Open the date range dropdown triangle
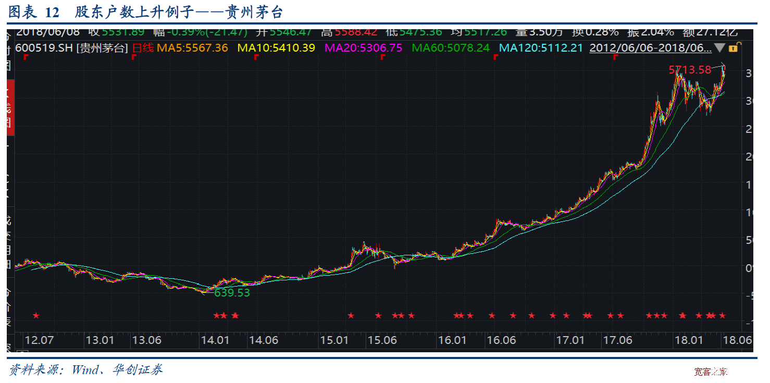770x383 pixels. click(719, 48)
